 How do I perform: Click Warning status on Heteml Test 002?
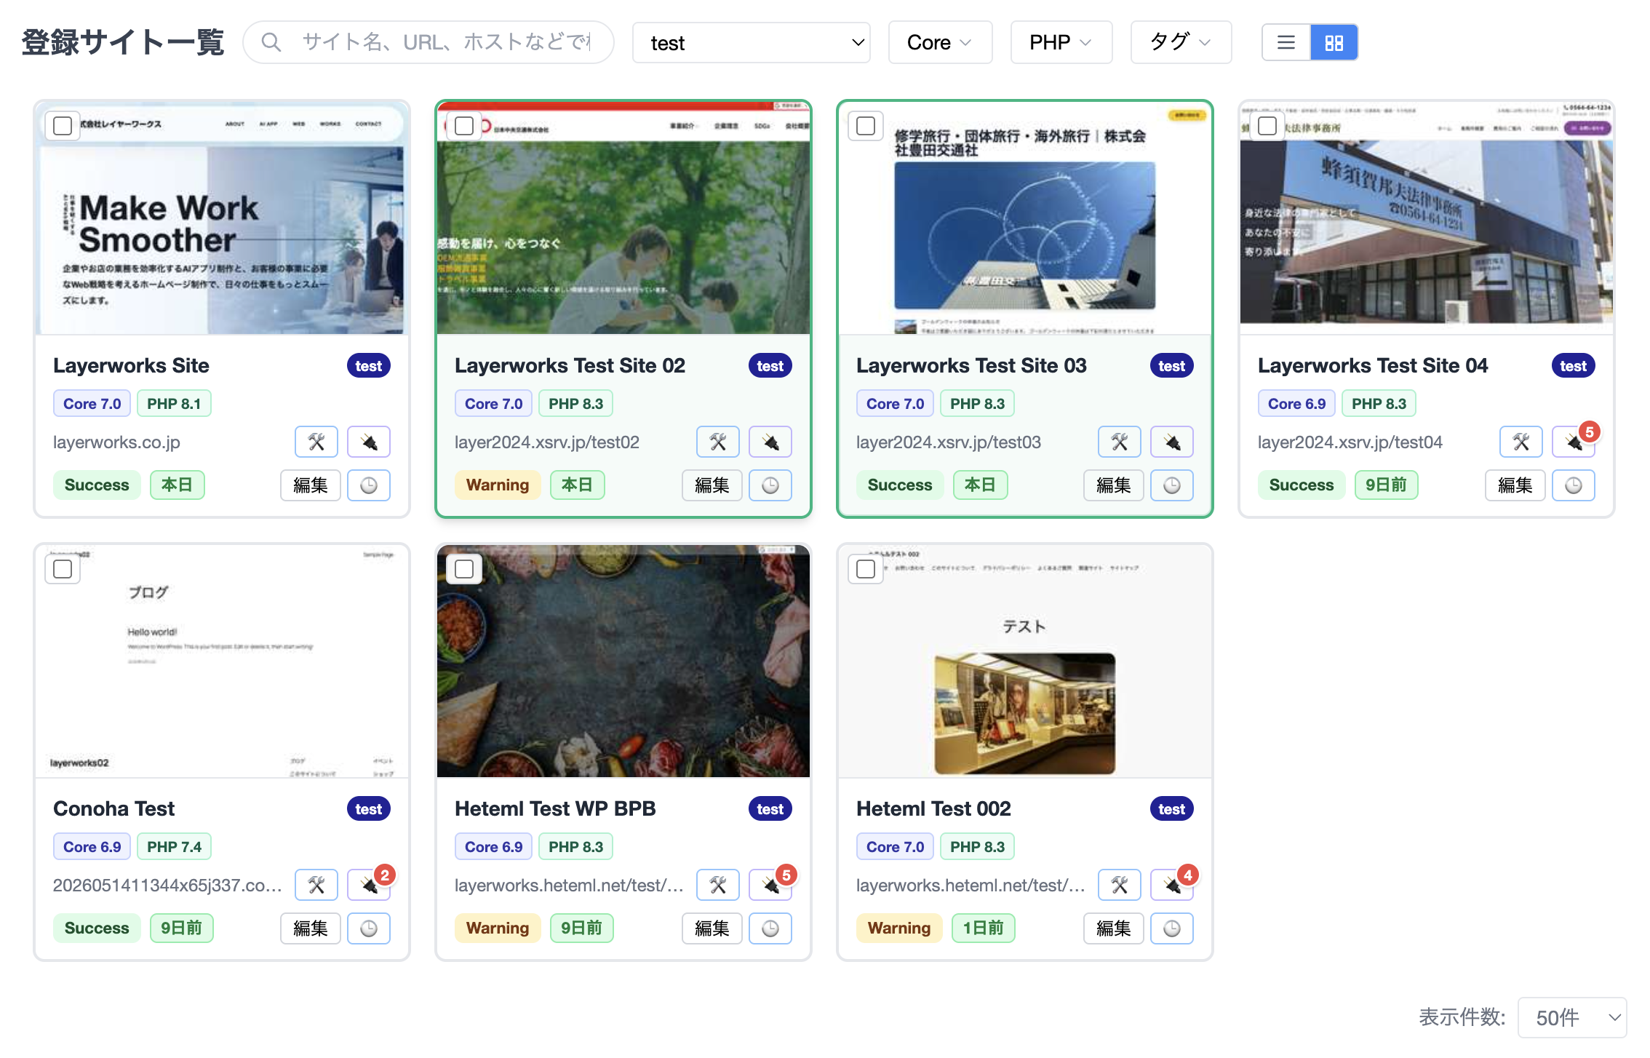point(899,928)
